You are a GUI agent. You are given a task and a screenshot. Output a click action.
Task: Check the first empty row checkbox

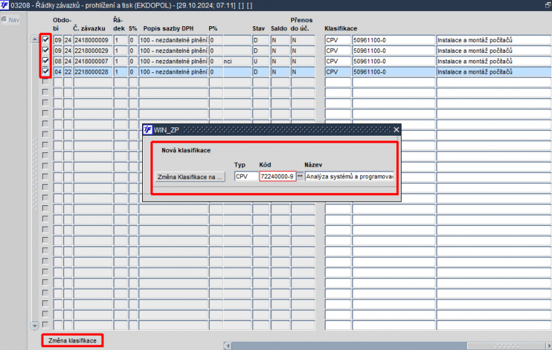pyautogui.click(x=45, y=82)
